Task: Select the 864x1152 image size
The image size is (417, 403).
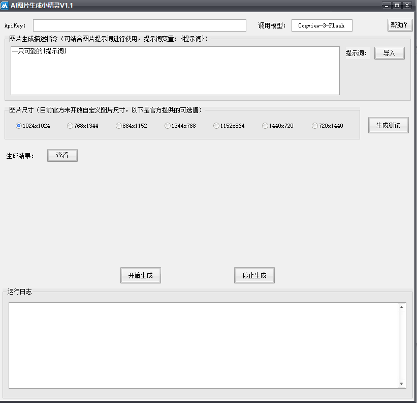Action: (132, 126)
